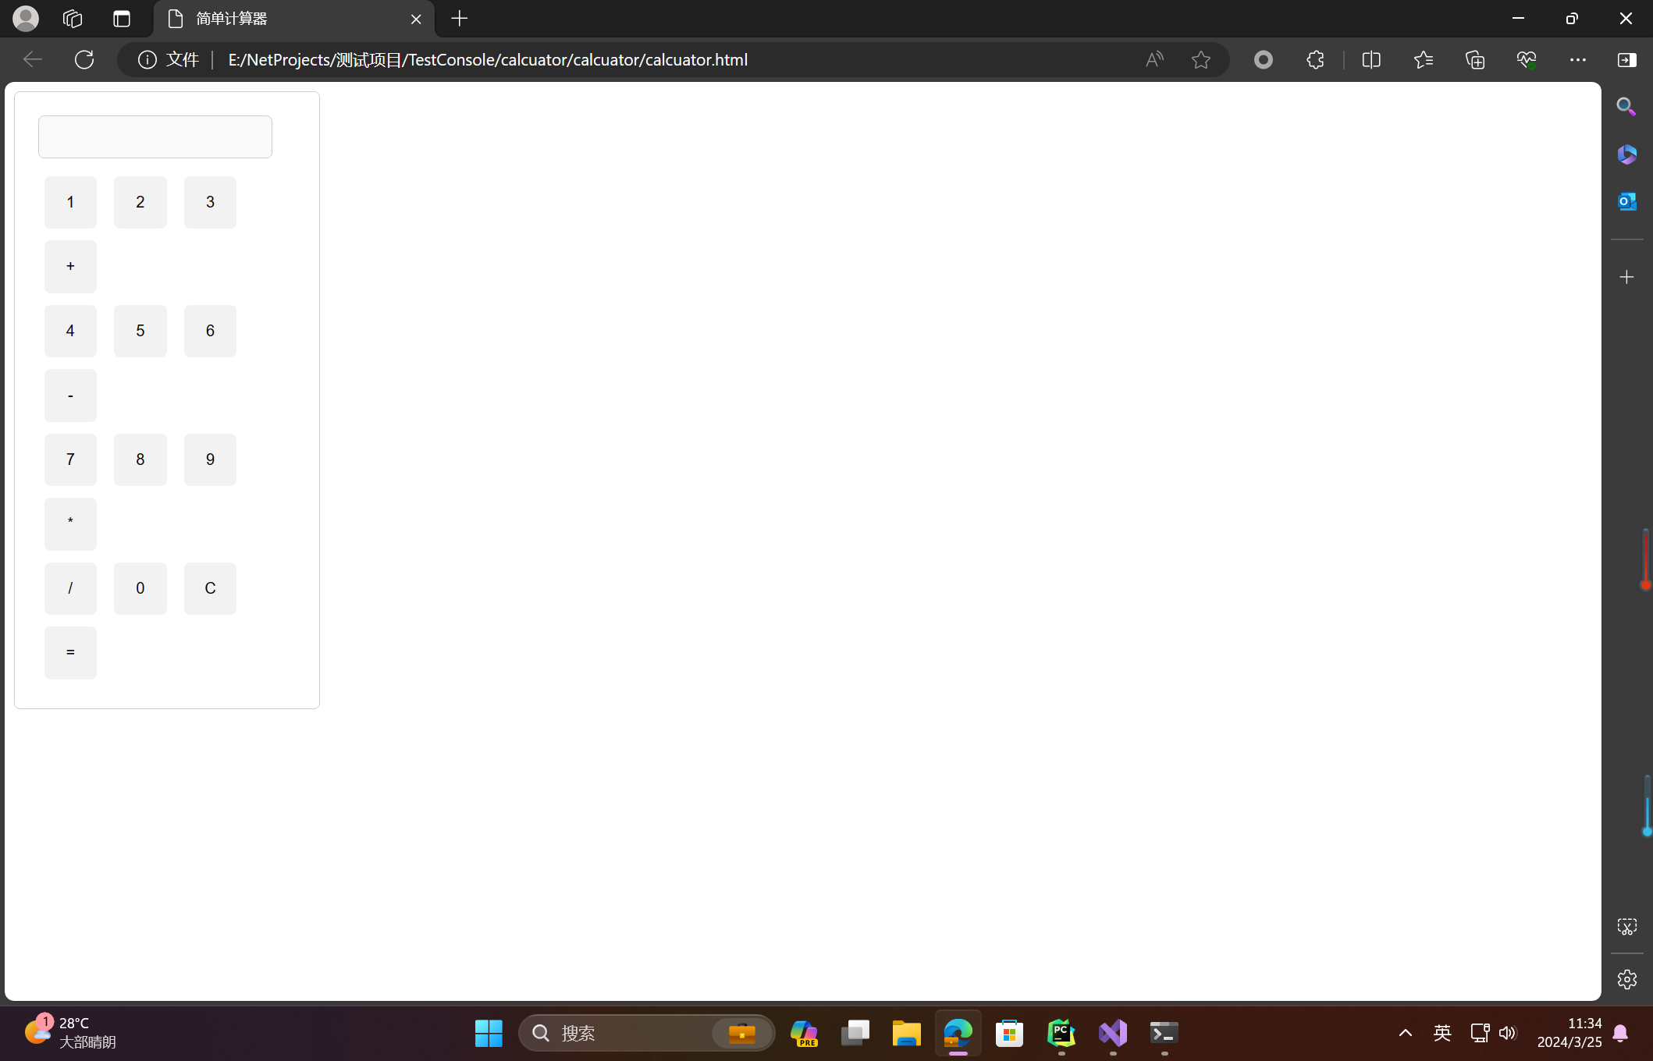Open browser Extensions puzzle icon
The image size is (1653, 1061).
click(x=1315, y=59)
